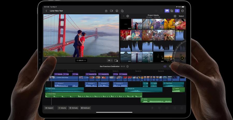This screenshot has height=120, width=233.
Task: Select the Voiceover 1 audio clip
Action: click(66, 84)
